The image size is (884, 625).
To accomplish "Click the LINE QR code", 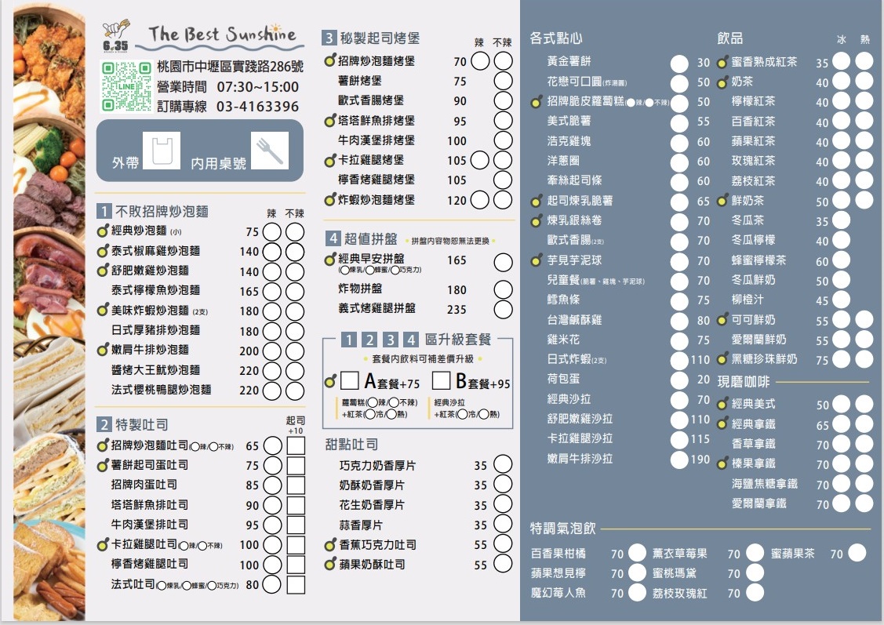I will click(126, 86).
